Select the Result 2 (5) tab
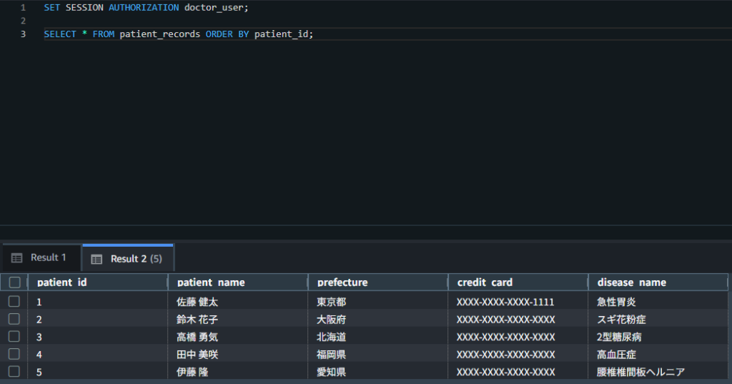 pyautogui.click(x=128, y=258)
